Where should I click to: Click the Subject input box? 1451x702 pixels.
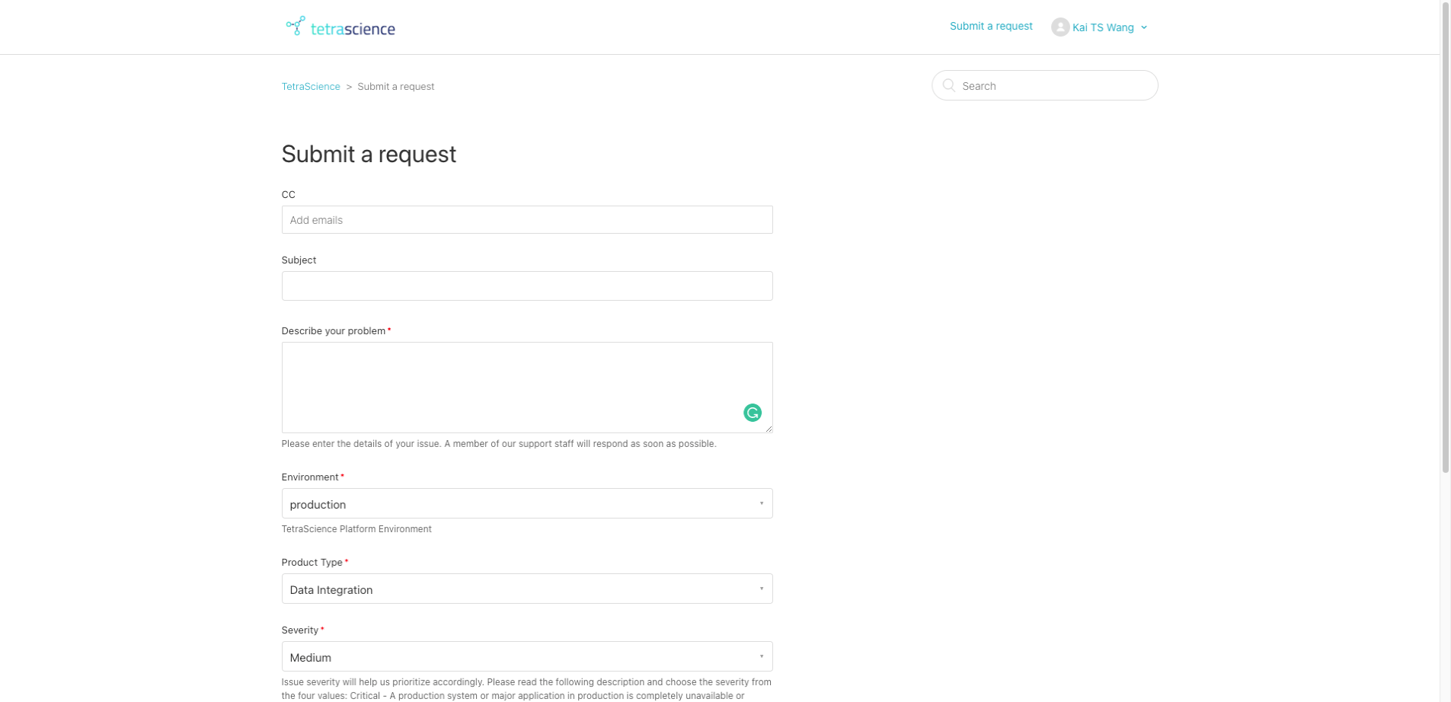coord(526,286)
